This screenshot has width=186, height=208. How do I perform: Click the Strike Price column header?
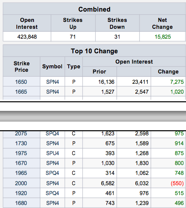[21, 67]
